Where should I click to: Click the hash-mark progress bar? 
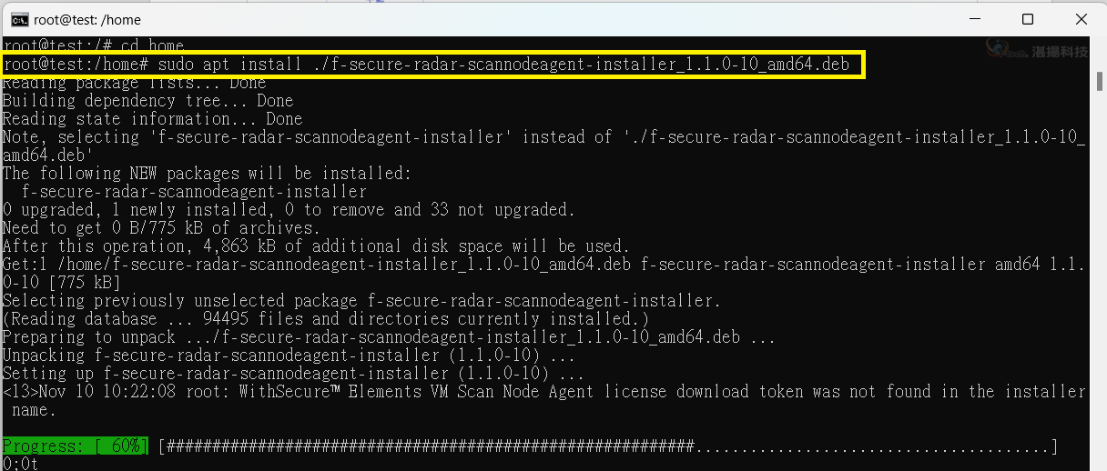click(x=608, y=446)
